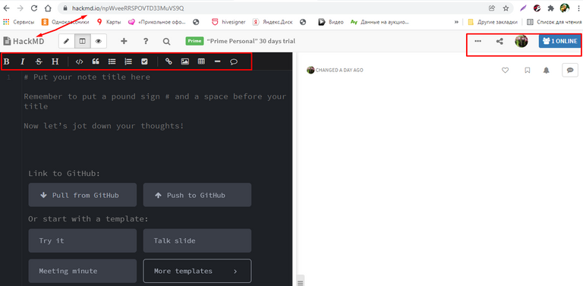Expand More templates
The height and width of the screenshot is (286, 583).
(197, 271)
